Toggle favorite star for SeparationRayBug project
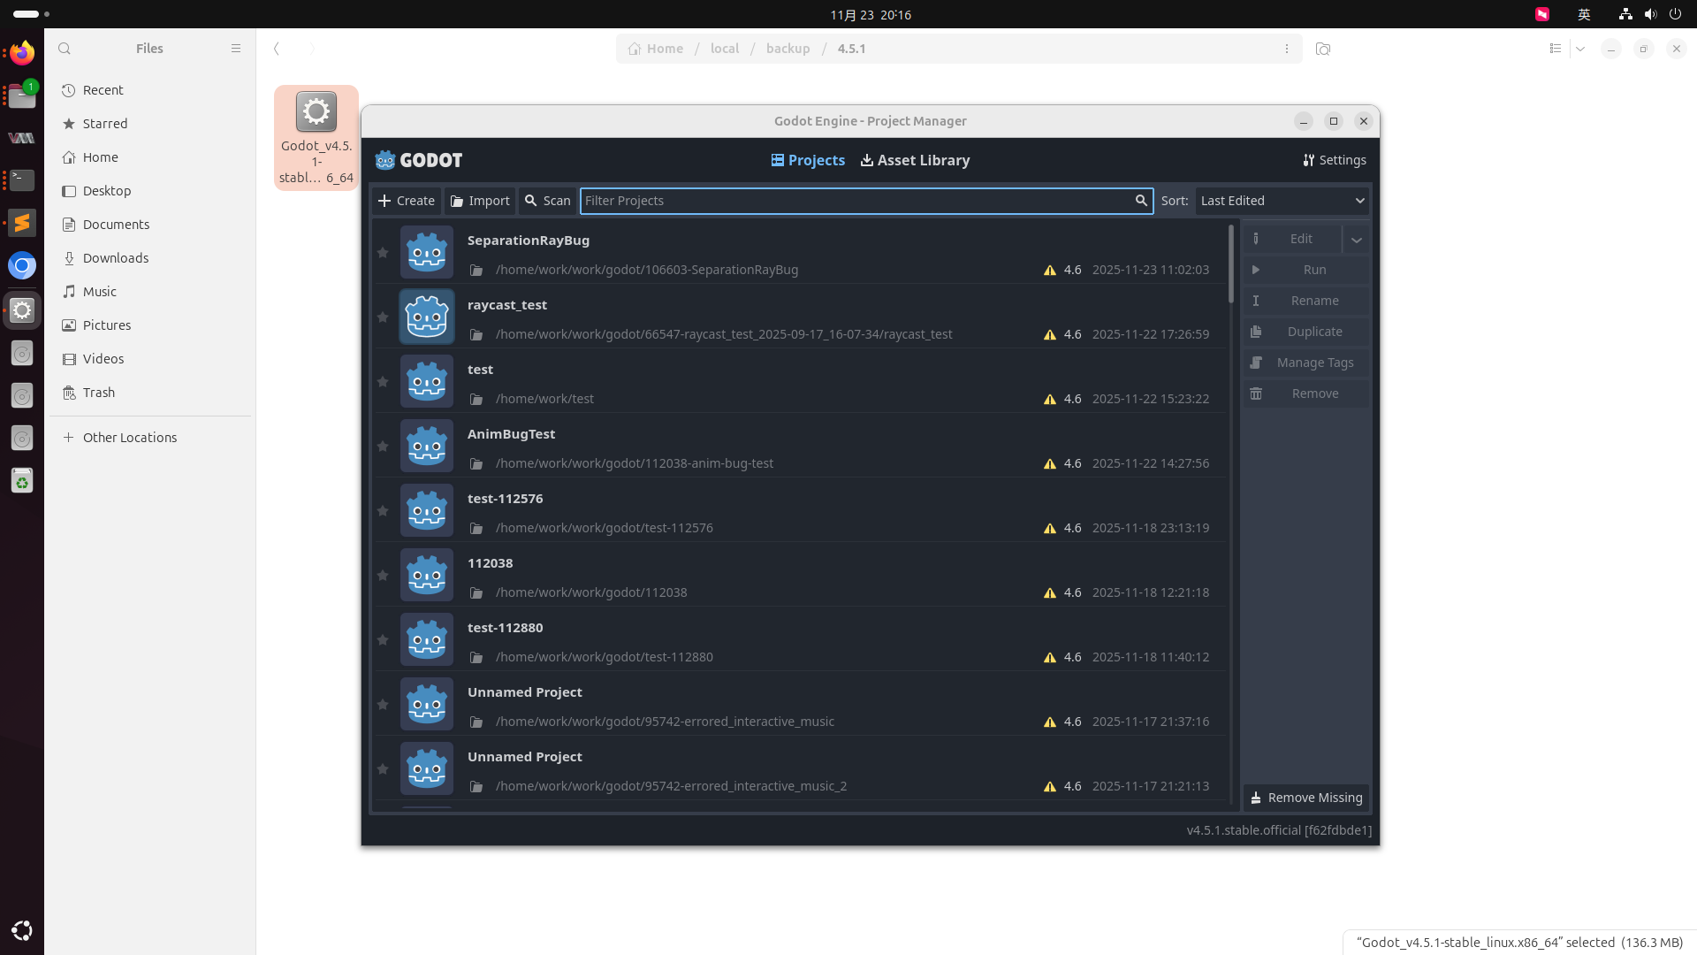This screenshot has height=955, width=1697. (x=383, y=253)
